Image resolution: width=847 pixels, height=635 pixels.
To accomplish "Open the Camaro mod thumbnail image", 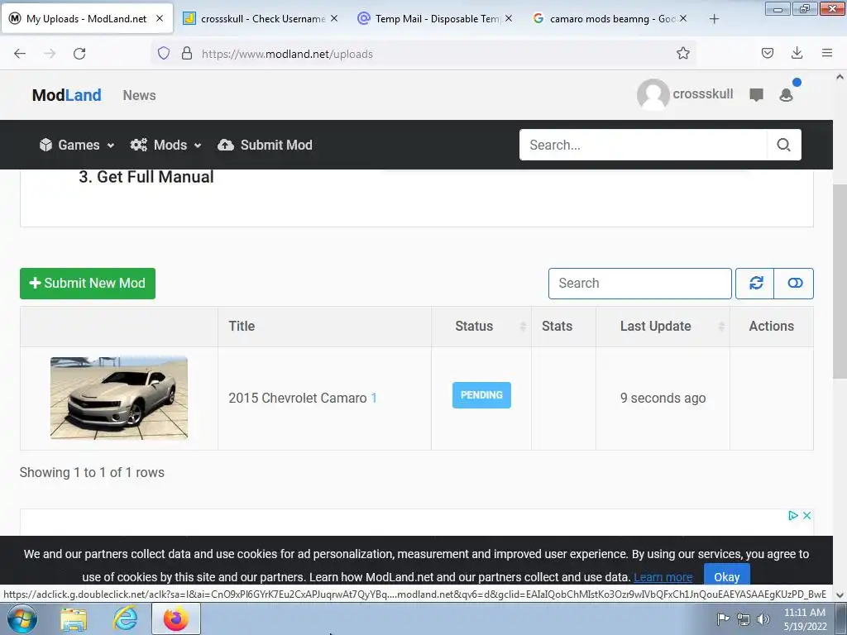I will pos(119,398).
